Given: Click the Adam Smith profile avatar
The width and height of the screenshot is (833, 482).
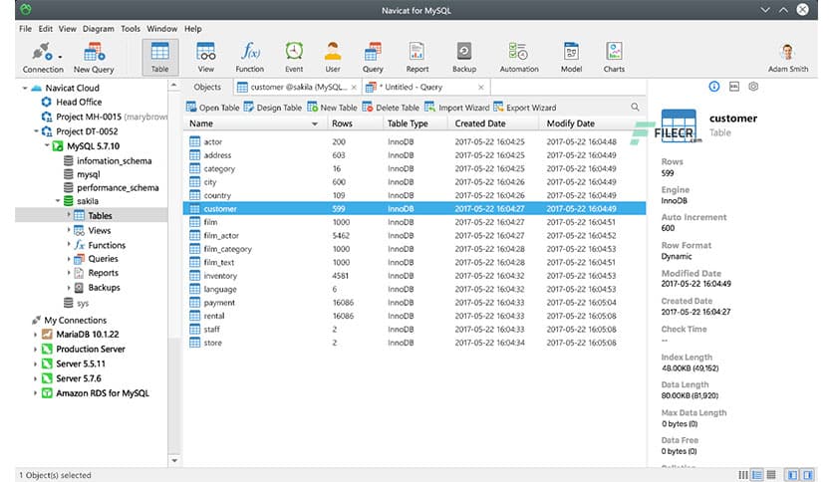Looking at the screenshot, I should coord(788,52).
